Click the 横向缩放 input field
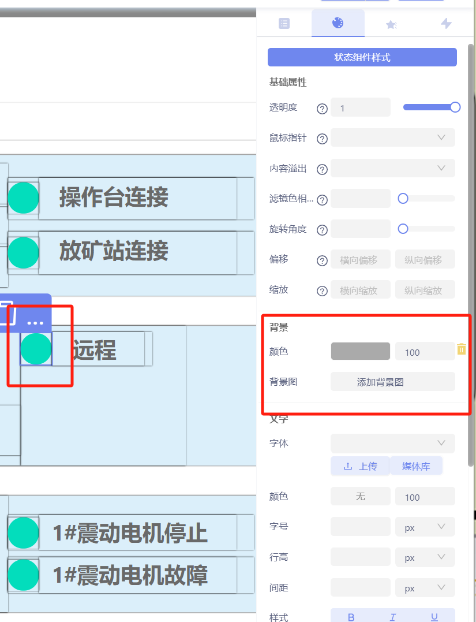Image resolution: width=476 pixels, height=622 pixels. pos(361,290)
